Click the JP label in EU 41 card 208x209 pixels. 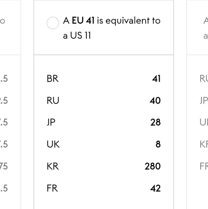pos(51,123)
